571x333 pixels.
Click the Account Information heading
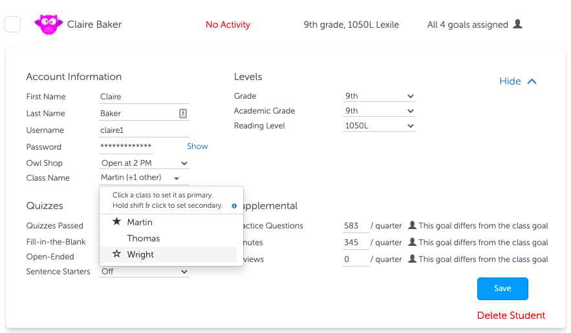click(x=74, y=77)
